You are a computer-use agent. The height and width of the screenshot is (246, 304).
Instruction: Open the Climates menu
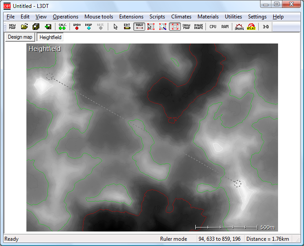181,17
